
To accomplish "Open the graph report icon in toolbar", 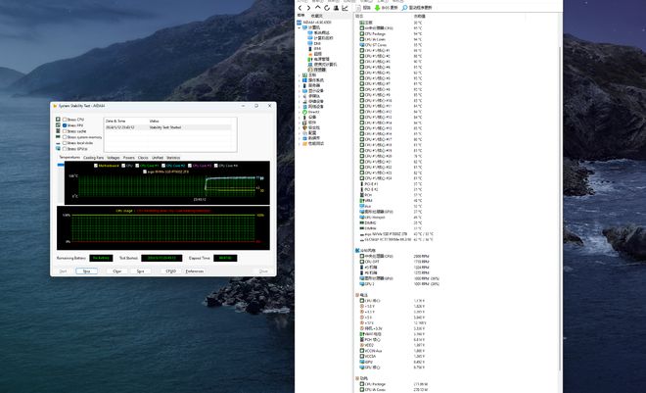I will coord(345,8).
